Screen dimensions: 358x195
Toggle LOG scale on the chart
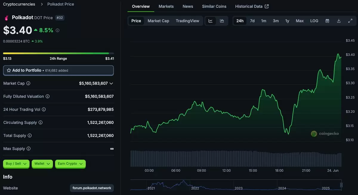[314, 21]
